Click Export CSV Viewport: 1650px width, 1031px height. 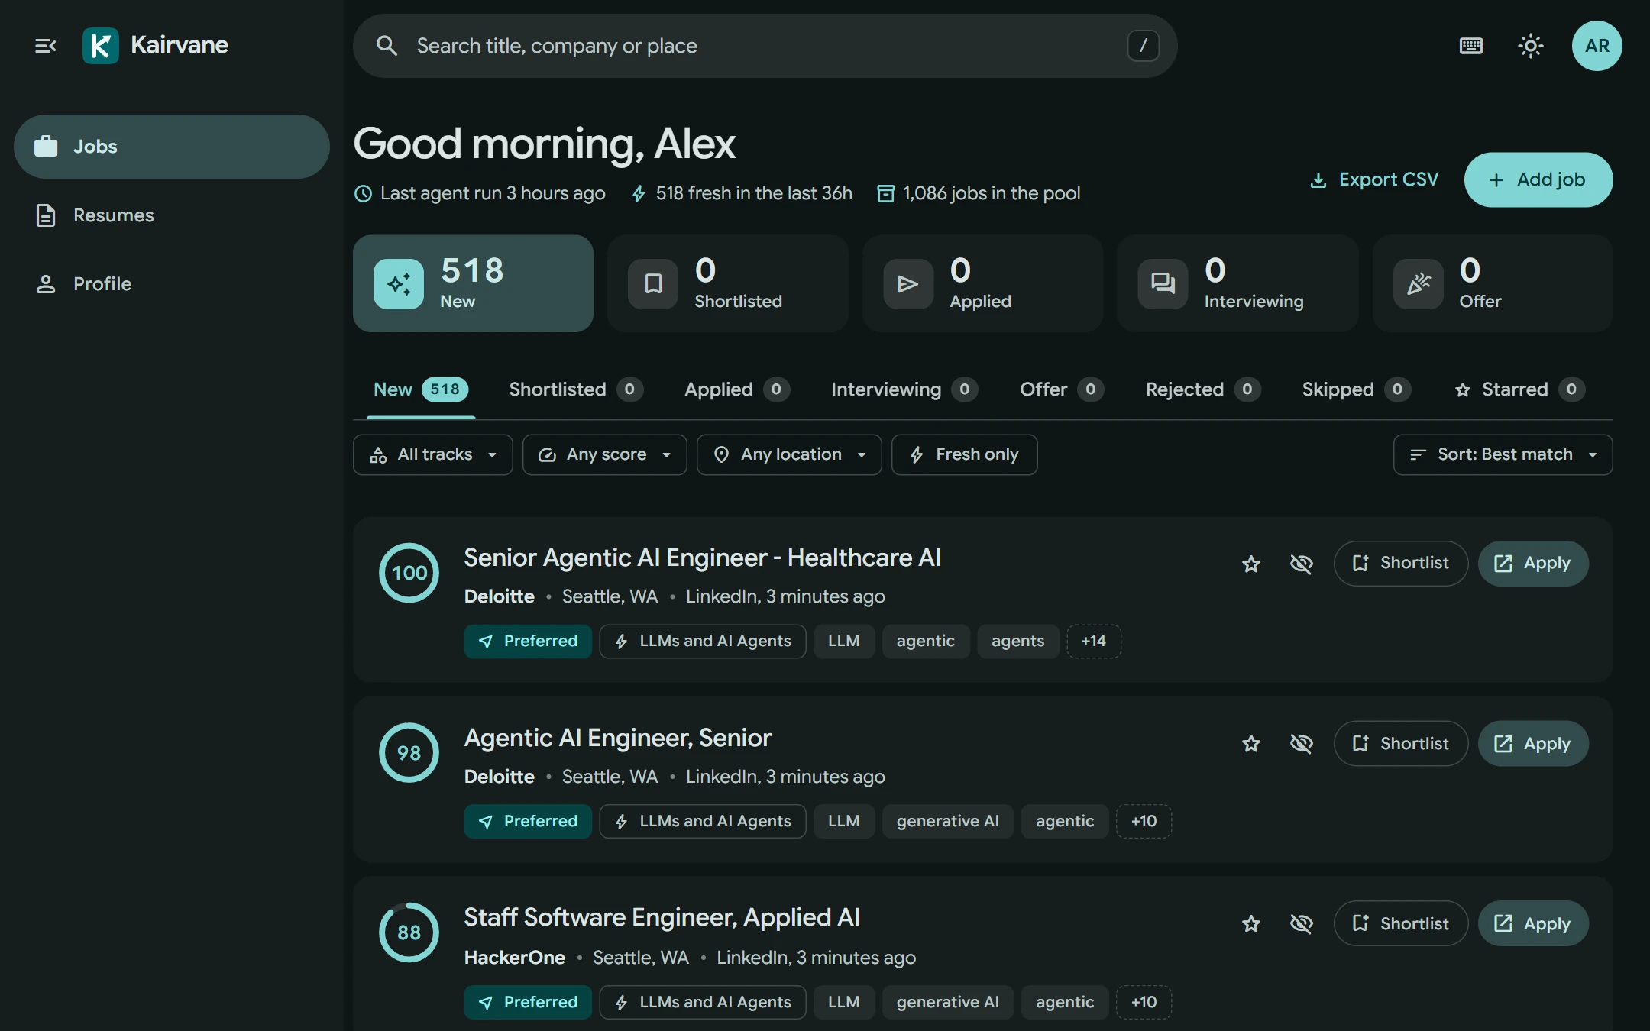1373,179
